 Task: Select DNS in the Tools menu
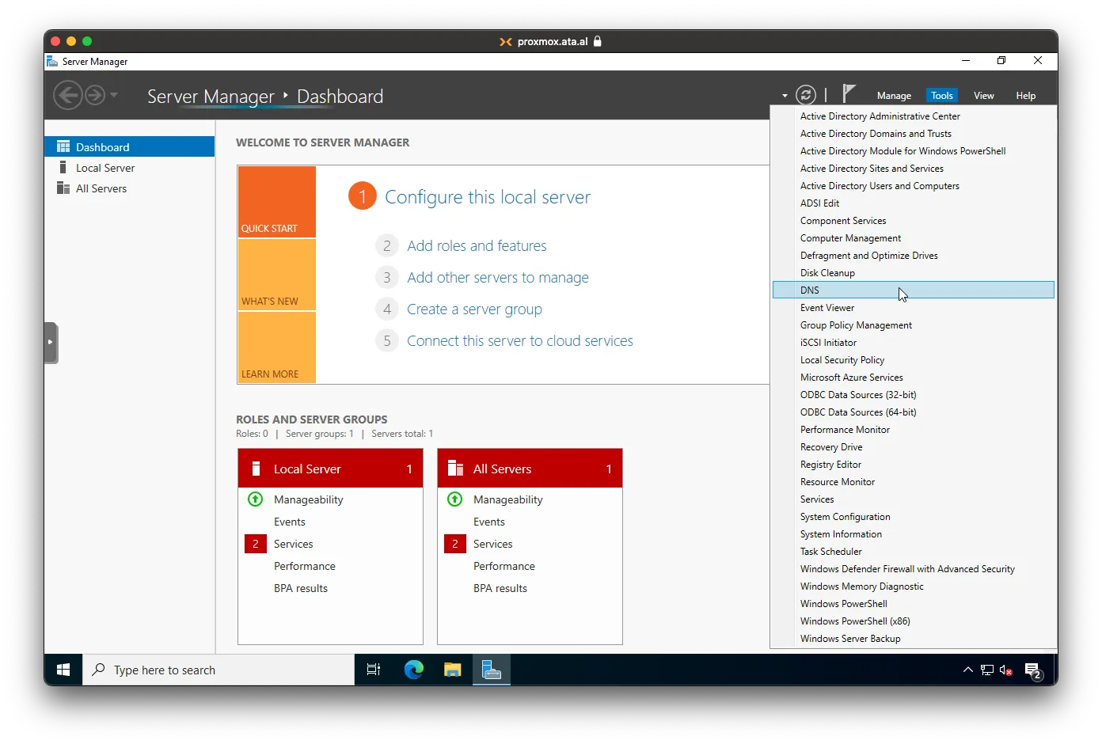coord(914,290)
